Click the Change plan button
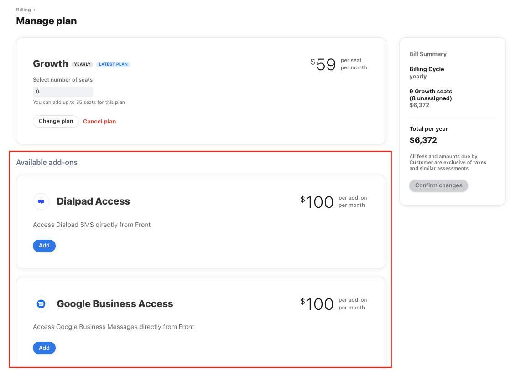521x370 pixels. point(56,121)
